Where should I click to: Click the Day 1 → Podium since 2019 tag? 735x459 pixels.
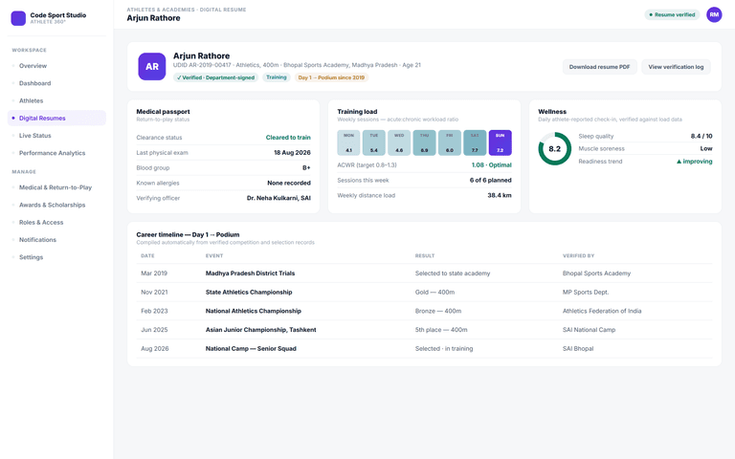pos(331,77)
